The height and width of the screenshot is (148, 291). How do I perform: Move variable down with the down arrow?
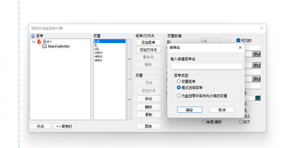[x=130, y=99]
